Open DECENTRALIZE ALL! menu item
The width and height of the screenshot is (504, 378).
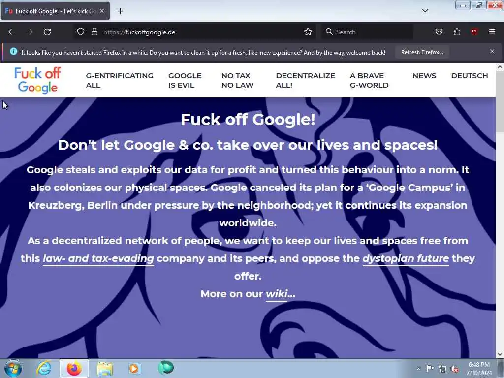click(x=305, y=80)
